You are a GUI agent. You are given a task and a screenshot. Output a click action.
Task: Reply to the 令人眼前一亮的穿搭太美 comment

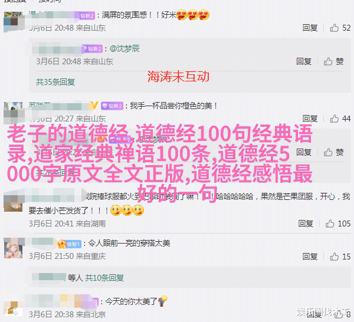pos(310,257)
